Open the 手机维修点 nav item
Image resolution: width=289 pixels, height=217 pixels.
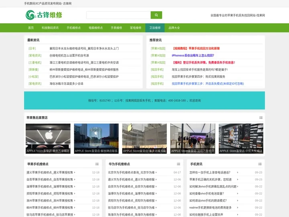[73, 28]
